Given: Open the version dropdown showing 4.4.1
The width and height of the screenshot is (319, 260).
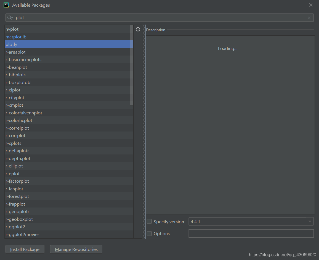Looking at the screenshot, I should [x=310, y=221].
